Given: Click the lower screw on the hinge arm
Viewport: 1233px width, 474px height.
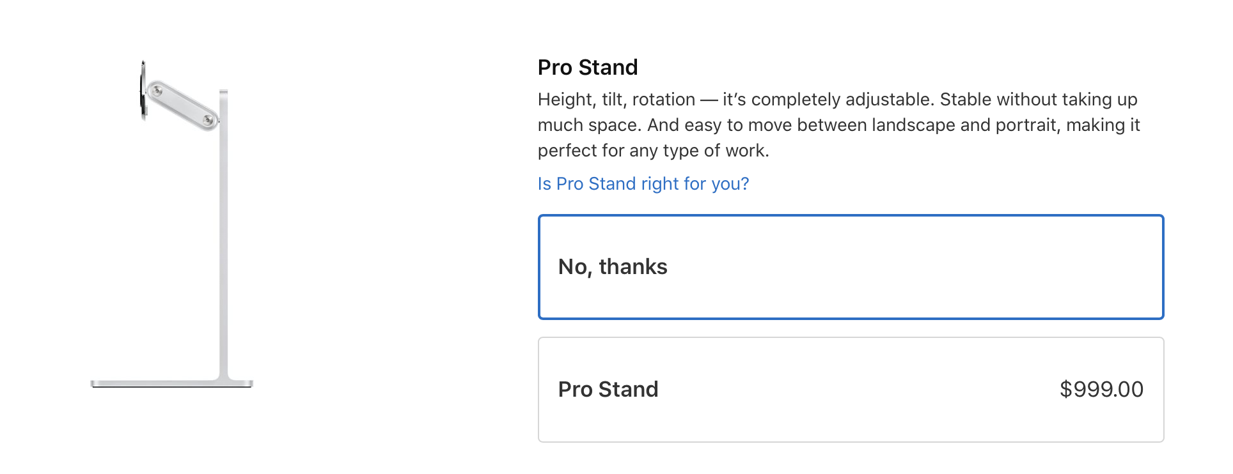Looking at the screenshot, I should [x=207, y=119].
